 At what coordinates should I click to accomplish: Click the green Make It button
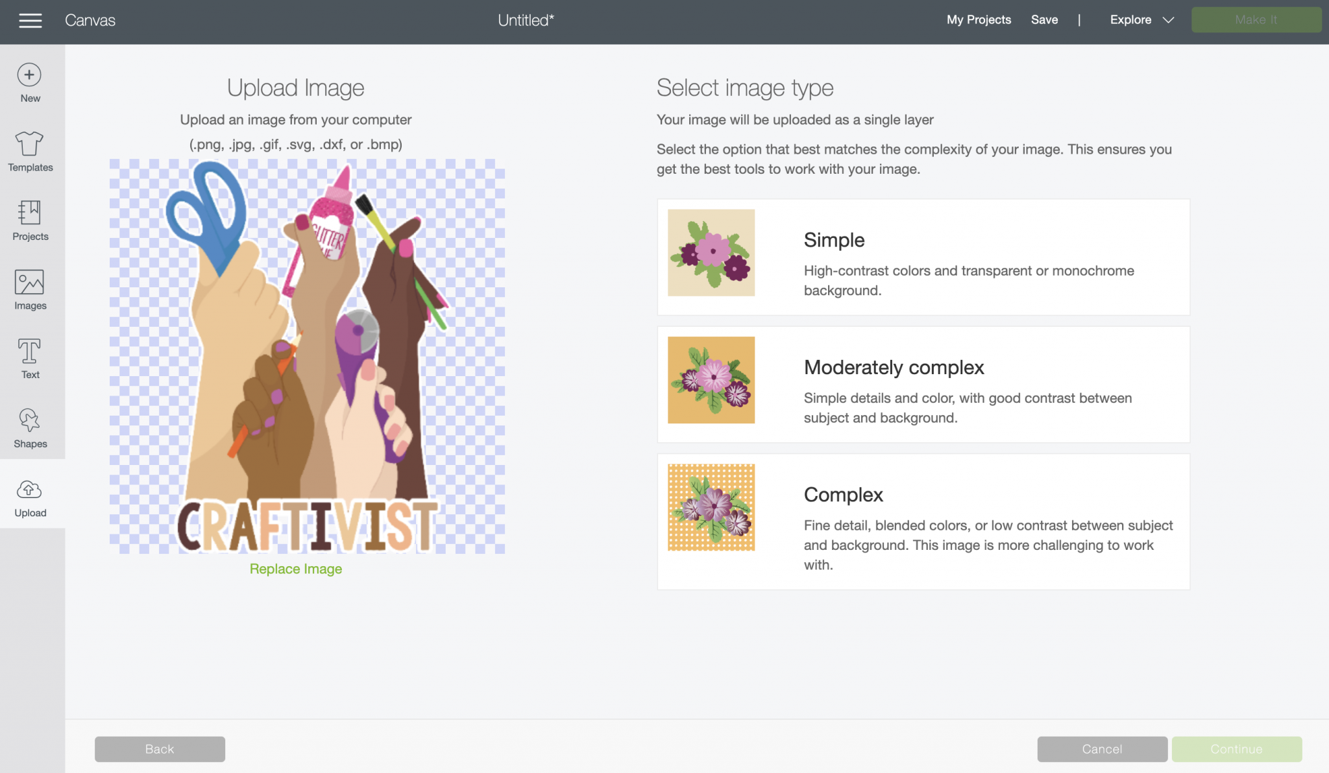1256,20
